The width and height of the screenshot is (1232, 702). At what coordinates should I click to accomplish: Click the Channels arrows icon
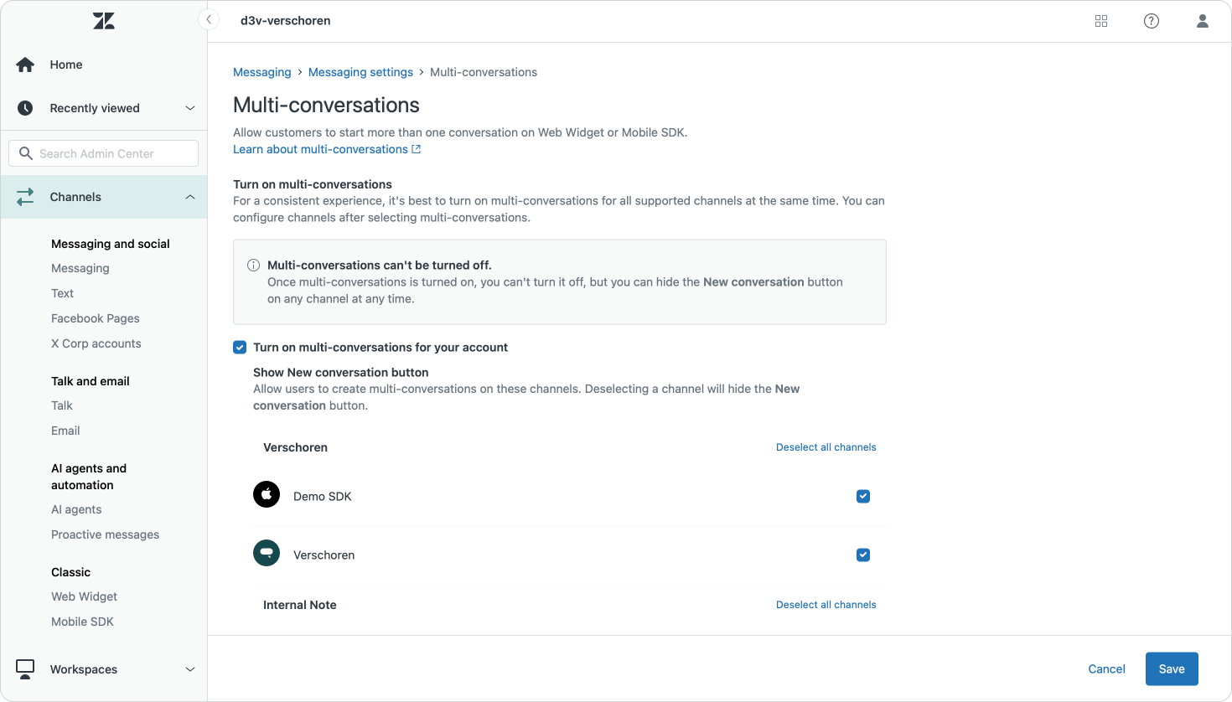click(x=25, y=197)
